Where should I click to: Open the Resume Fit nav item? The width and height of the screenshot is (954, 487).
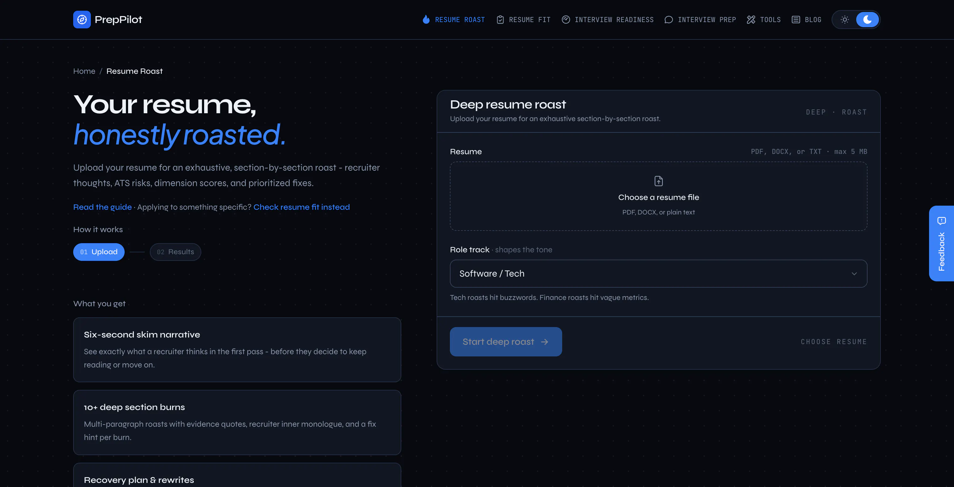pos(524,20)
